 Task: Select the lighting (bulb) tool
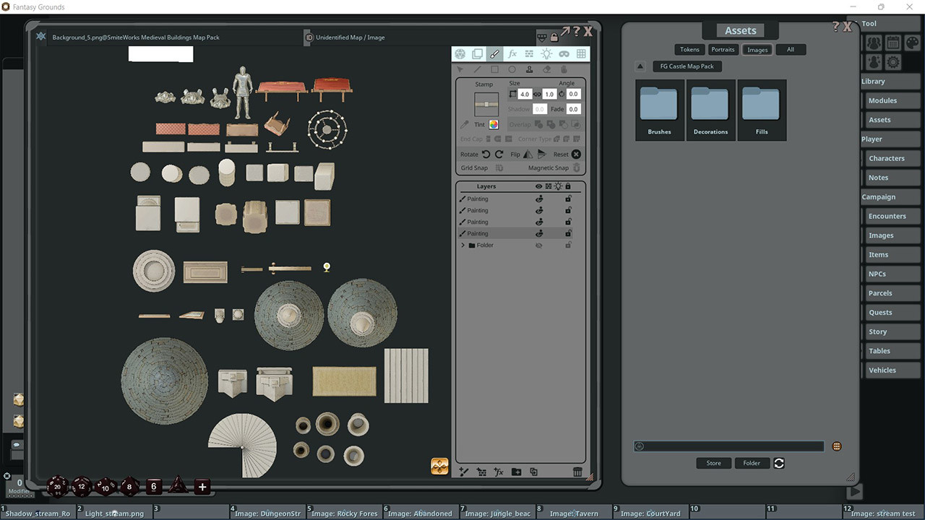[547, 53]
